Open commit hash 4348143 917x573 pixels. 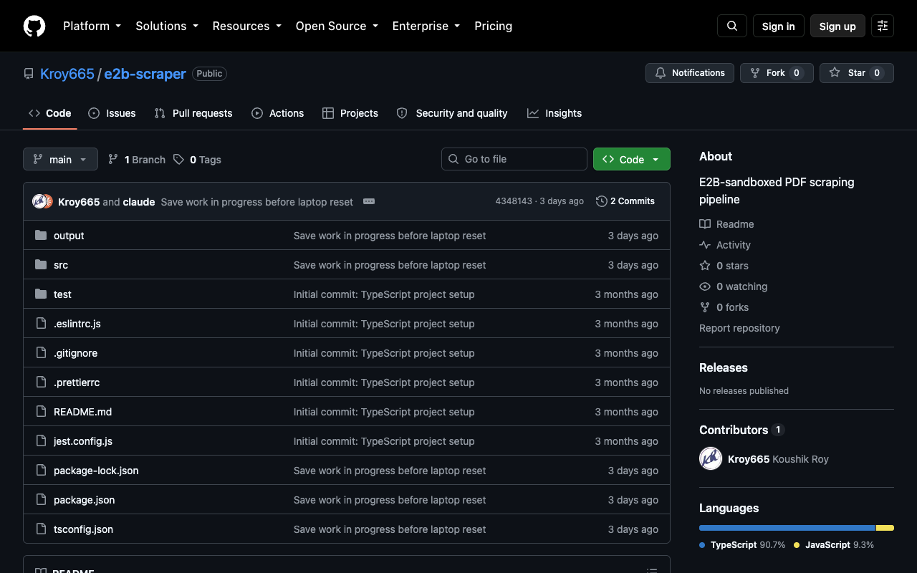point(514,201)
